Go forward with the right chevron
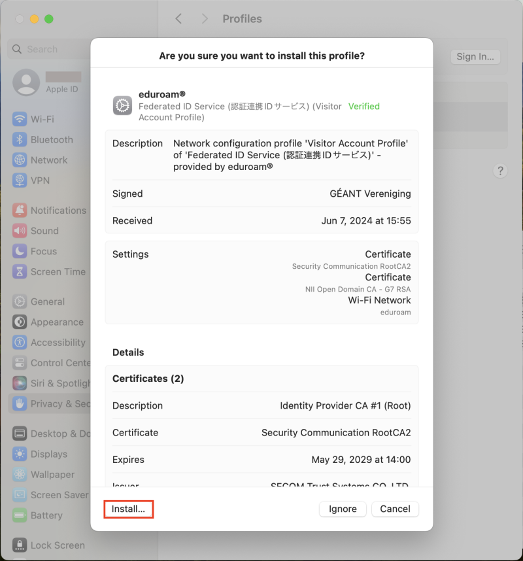Viewport: 523px width, 561px height. pyautogui.click(x=205, y=18)
